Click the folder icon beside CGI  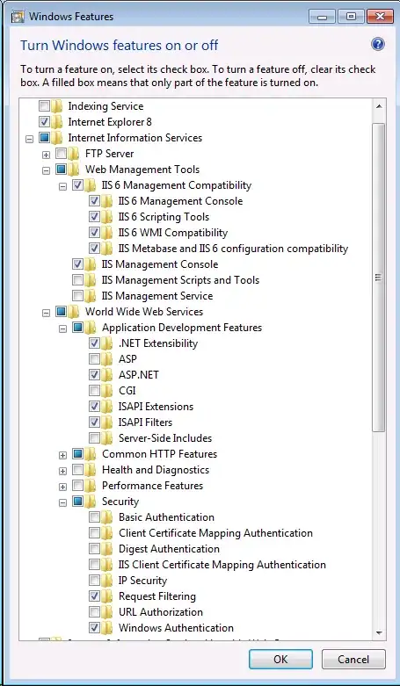pos(107,391)
